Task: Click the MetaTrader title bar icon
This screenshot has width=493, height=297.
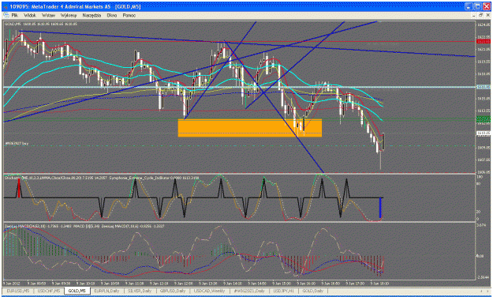Action: (x=6, y=6)
